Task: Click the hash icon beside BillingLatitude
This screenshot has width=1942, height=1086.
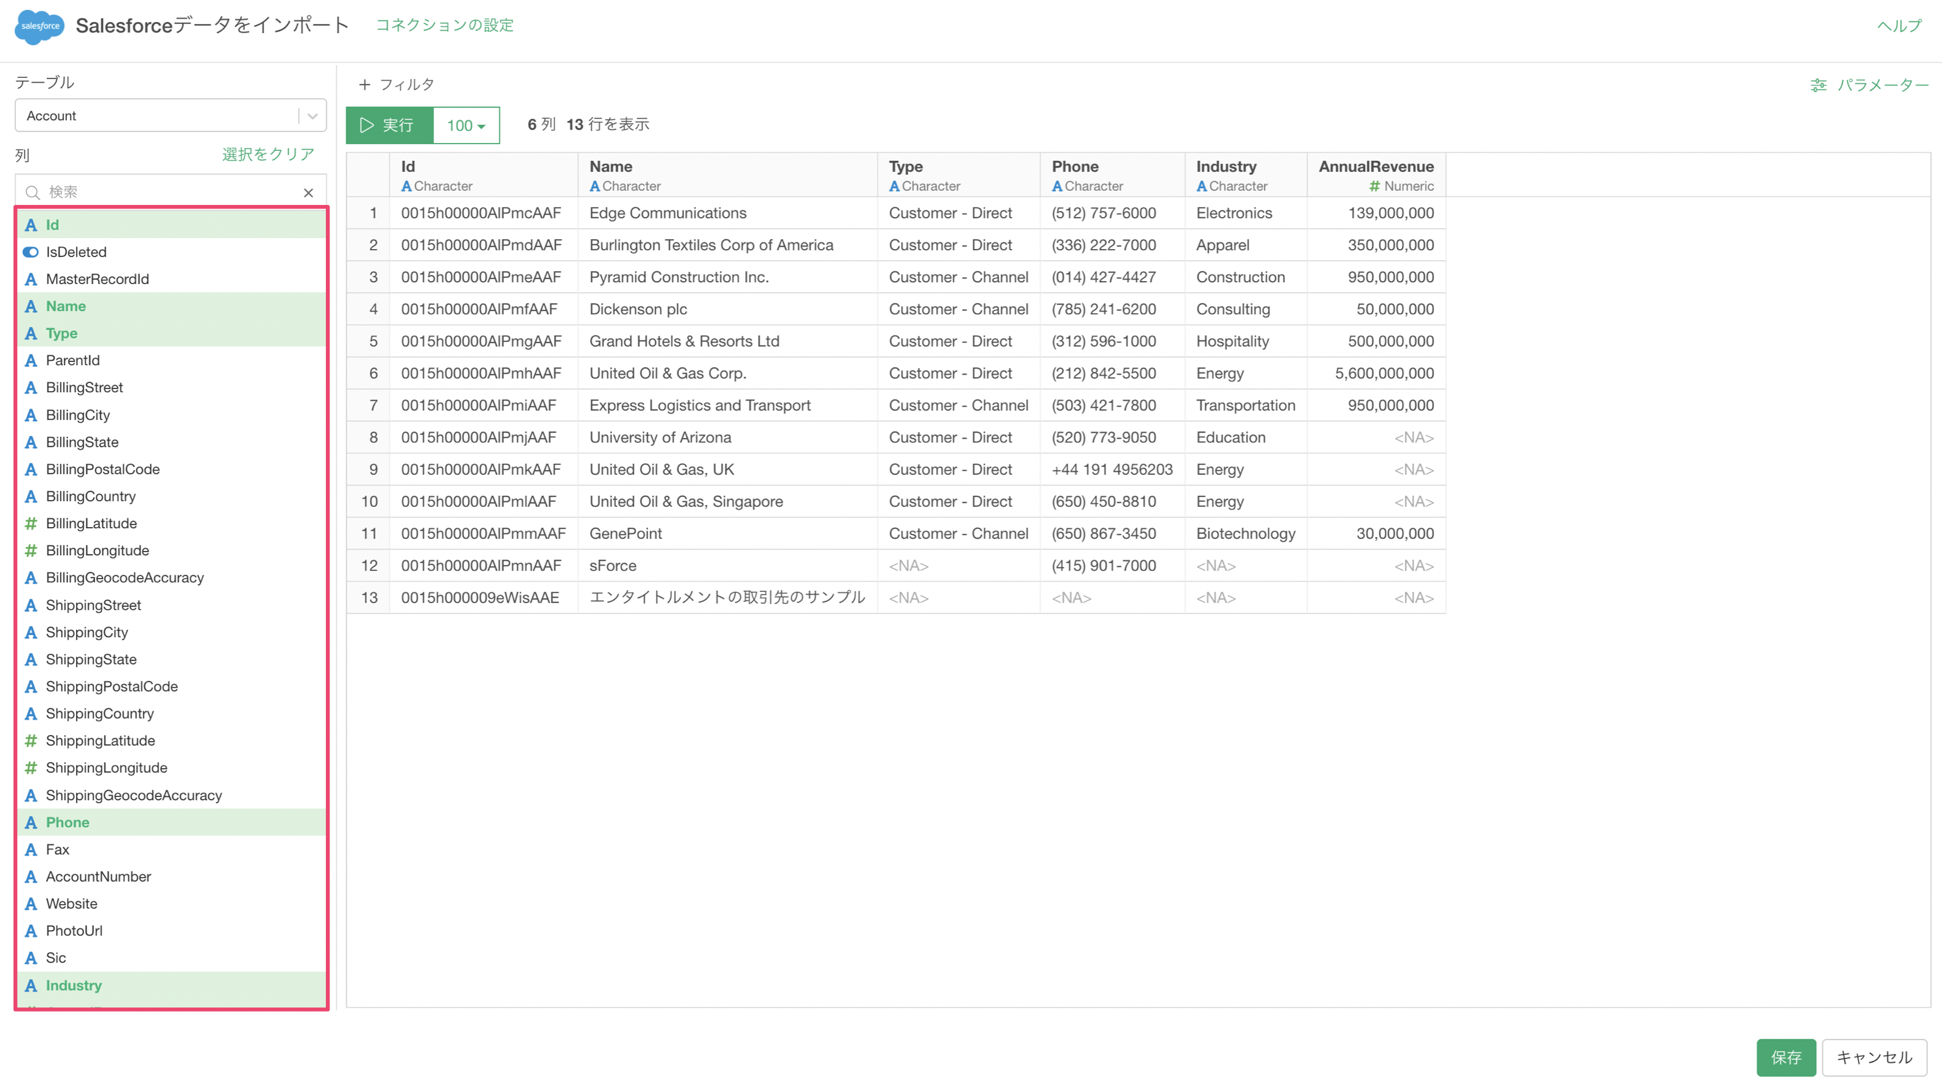Action: tap(31, 523)
